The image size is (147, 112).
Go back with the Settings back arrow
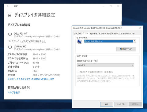click(8, 6)
